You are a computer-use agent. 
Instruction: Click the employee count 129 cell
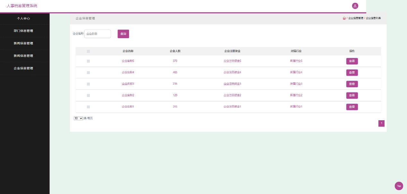[175, 96]
